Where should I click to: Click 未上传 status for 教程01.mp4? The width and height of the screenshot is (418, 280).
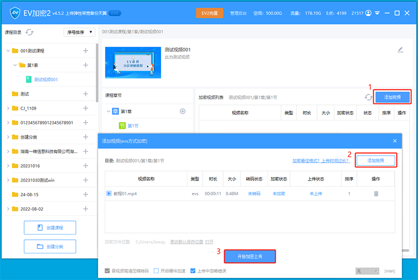tap(316, 193)
